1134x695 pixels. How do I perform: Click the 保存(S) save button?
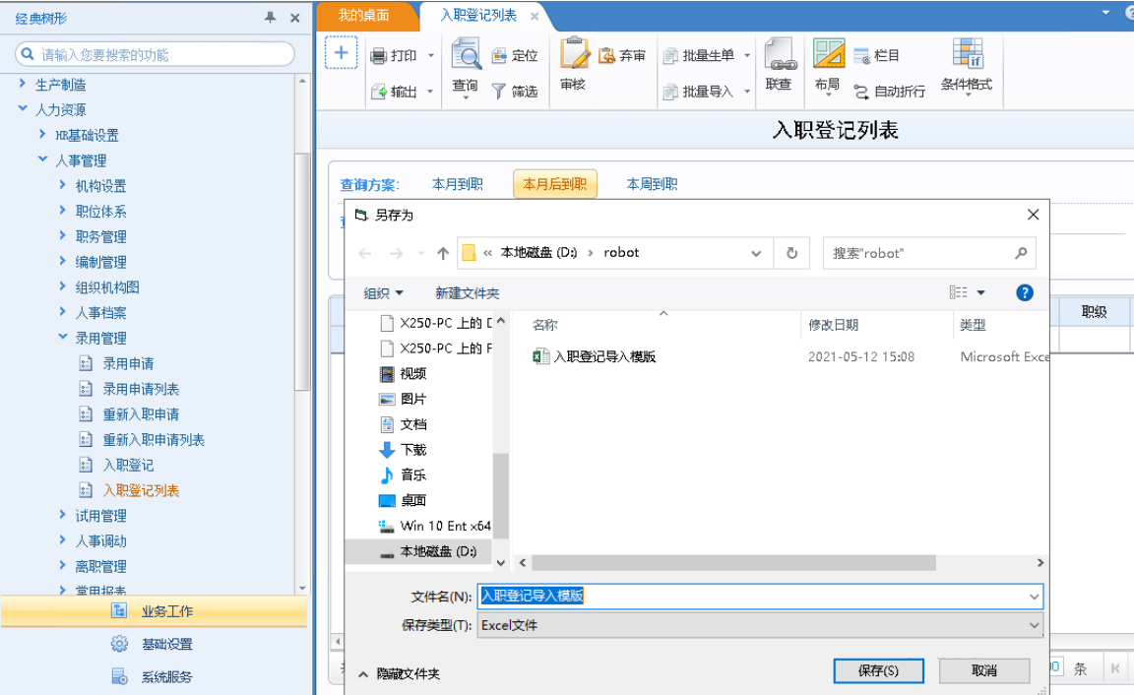click(878, 670)
